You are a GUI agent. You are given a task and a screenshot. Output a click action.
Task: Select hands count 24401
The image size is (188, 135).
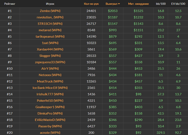(x=91, y=11)
